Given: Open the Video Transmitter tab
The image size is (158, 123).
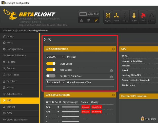Looking at the screenshot, I should (x=20, y=120).
